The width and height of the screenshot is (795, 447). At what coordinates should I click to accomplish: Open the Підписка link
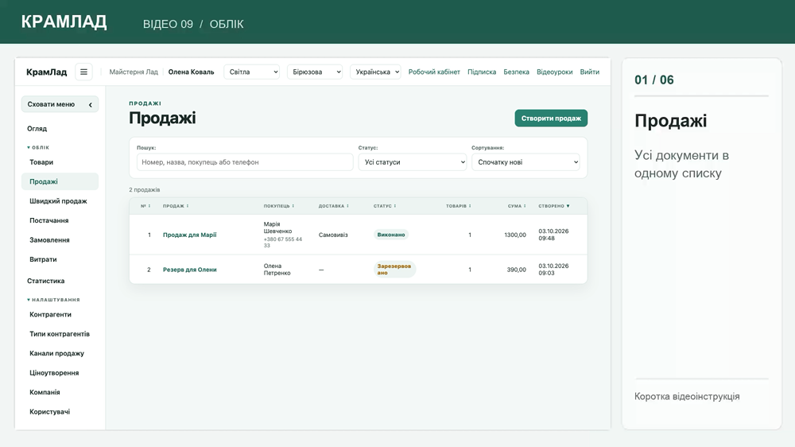(x=482, y=72)
